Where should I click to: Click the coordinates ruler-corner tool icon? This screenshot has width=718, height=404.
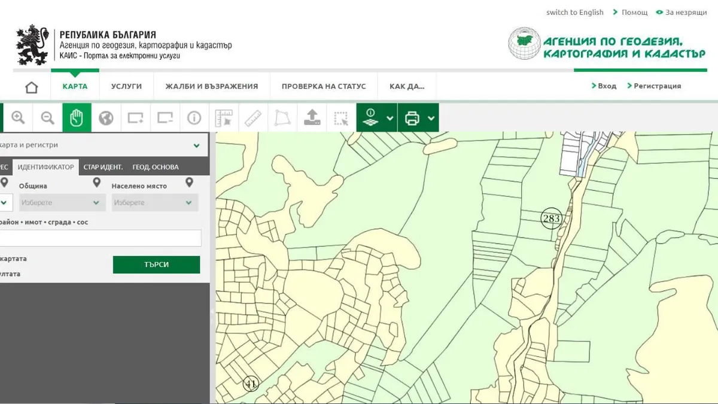tap(223, 118)
